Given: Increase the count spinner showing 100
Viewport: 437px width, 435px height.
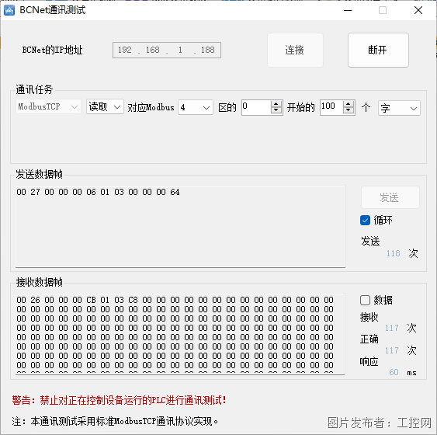Looking at the screenshot, I should (349, 104).
